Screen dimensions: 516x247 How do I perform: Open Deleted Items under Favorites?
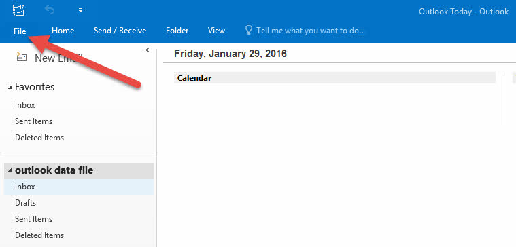coord(39,138)
